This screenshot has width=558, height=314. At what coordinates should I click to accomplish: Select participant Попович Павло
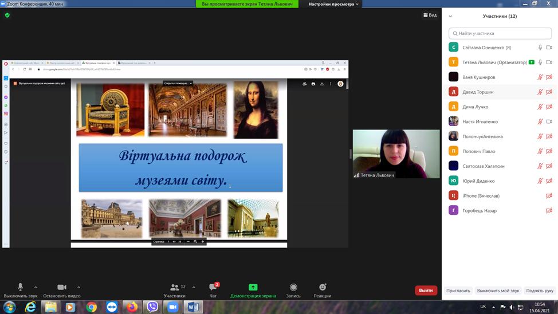(500, 151)
